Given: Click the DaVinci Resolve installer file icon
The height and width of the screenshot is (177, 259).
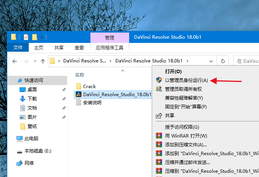Looking at the screenshot, I should tap(79, 95).
